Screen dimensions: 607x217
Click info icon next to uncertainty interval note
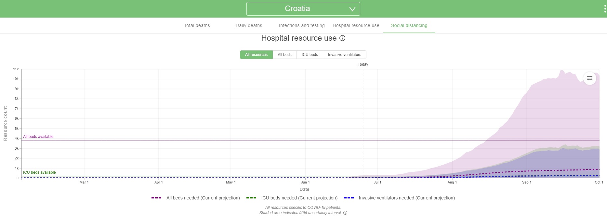(345, 213)
